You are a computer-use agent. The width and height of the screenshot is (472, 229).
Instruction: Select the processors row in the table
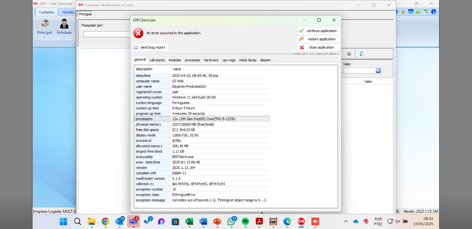(x=201, y=119)
